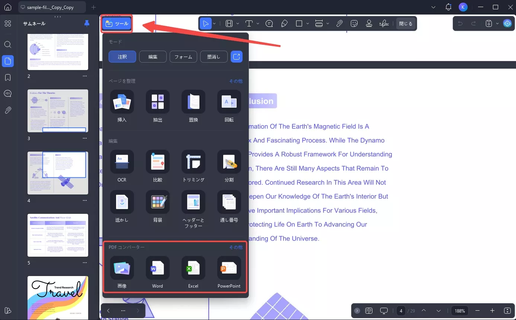Select the signature tool
This screenshot has width=516, height=320.
(x=384, y=23)
